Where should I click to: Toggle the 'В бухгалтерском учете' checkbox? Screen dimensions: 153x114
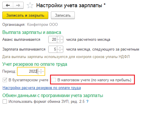(x=5, y=80)
